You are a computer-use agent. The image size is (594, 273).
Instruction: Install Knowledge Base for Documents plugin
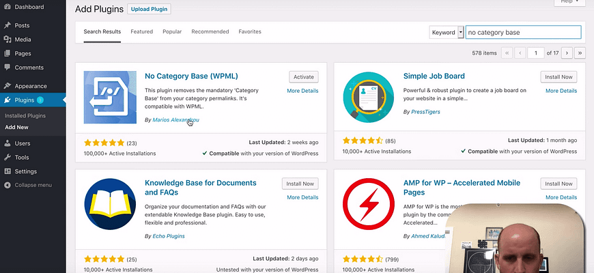tap(300, 184)
